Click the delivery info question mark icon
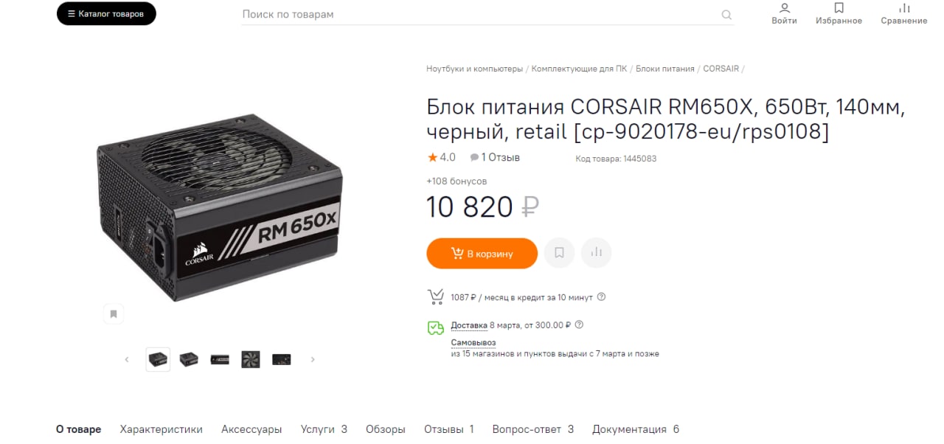The image size is (944, 444). click(579, 325)
